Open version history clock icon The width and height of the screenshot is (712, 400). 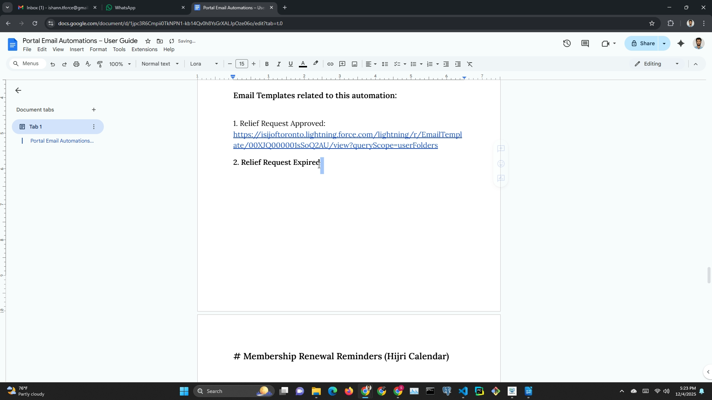tap(567, 44)
